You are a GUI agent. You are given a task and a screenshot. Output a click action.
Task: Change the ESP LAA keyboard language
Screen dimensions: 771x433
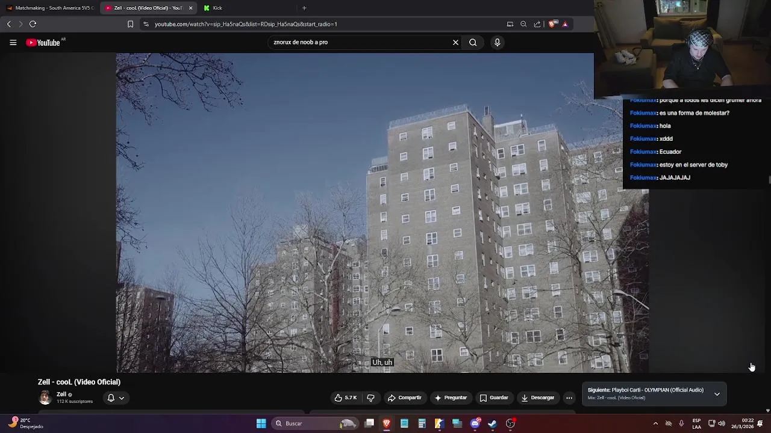coord(696,423)
